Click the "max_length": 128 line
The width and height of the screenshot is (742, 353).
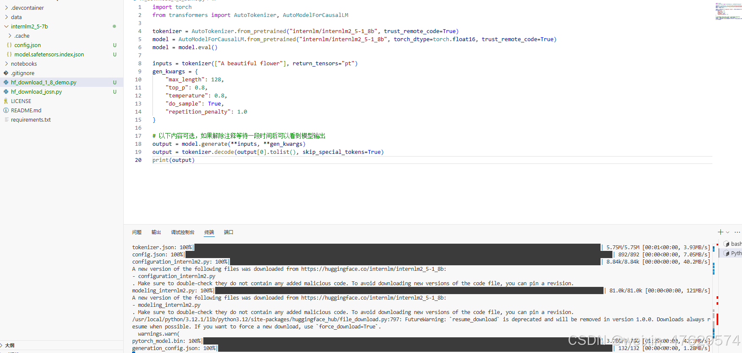pyautogui.click(x=195, y=80)
